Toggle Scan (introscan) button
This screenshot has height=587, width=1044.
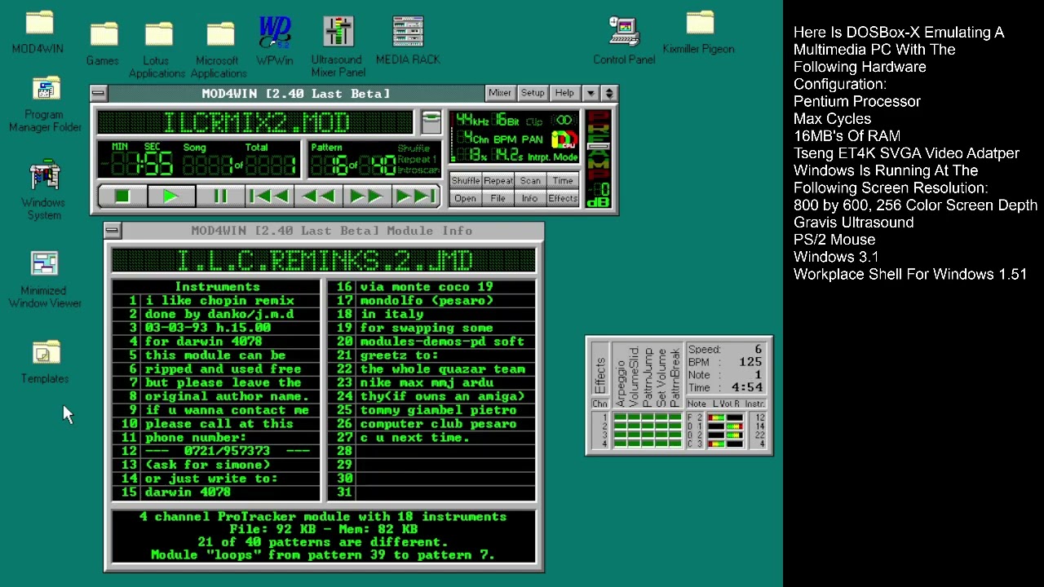pos(530,181)
